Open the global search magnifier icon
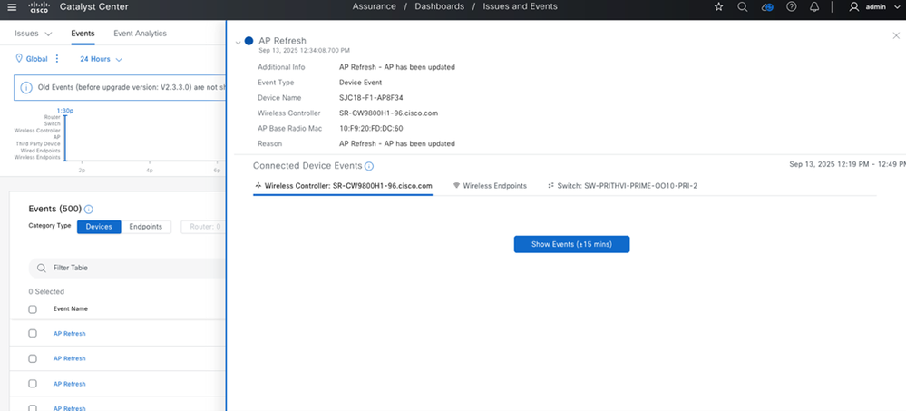906x411 pixels. (743, 7)
